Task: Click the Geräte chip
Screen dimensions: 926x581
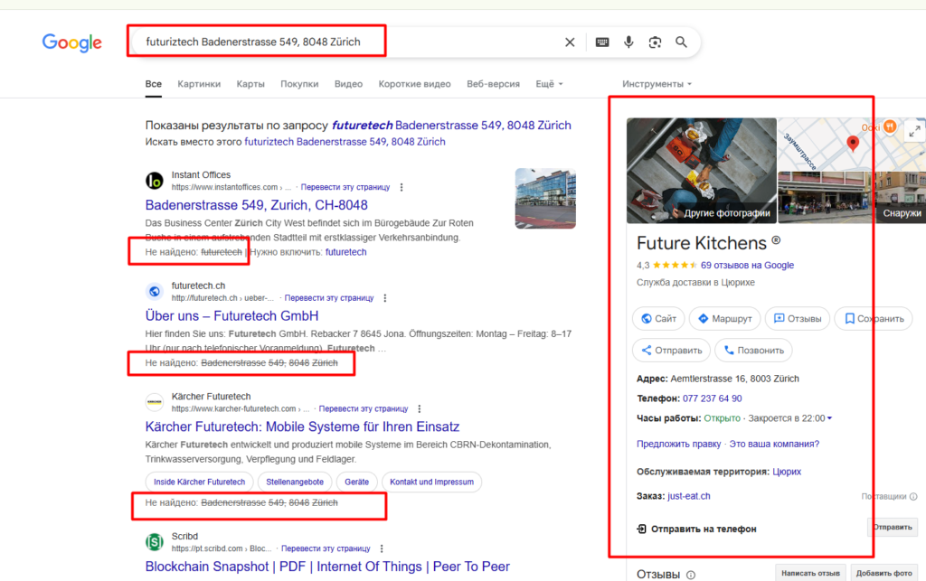Action: point(356,482)
